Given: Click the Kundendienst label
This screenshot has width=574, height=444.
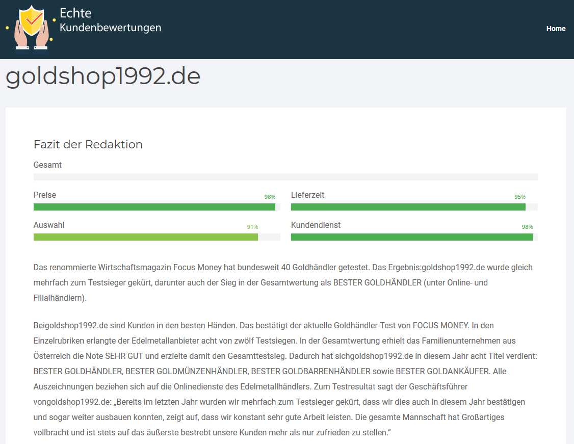Looking at the screenshot, I should click(316, 225).
